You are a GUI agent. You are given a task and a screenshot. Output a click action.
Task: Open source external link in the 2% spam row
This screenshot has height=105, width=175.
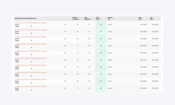(x=65, y=32)
